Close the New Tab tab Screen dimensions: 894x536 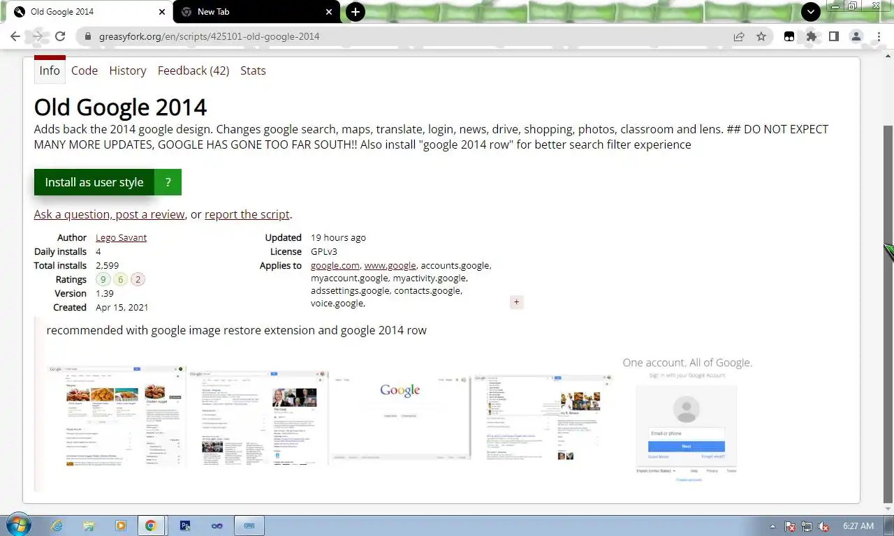(329, 12)
